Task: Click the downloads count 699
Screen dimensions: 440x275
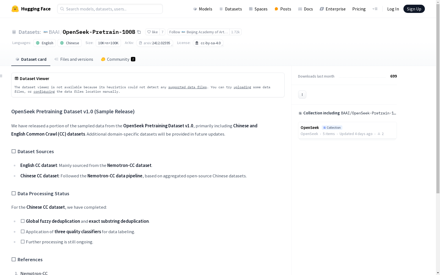Action: 394,76
